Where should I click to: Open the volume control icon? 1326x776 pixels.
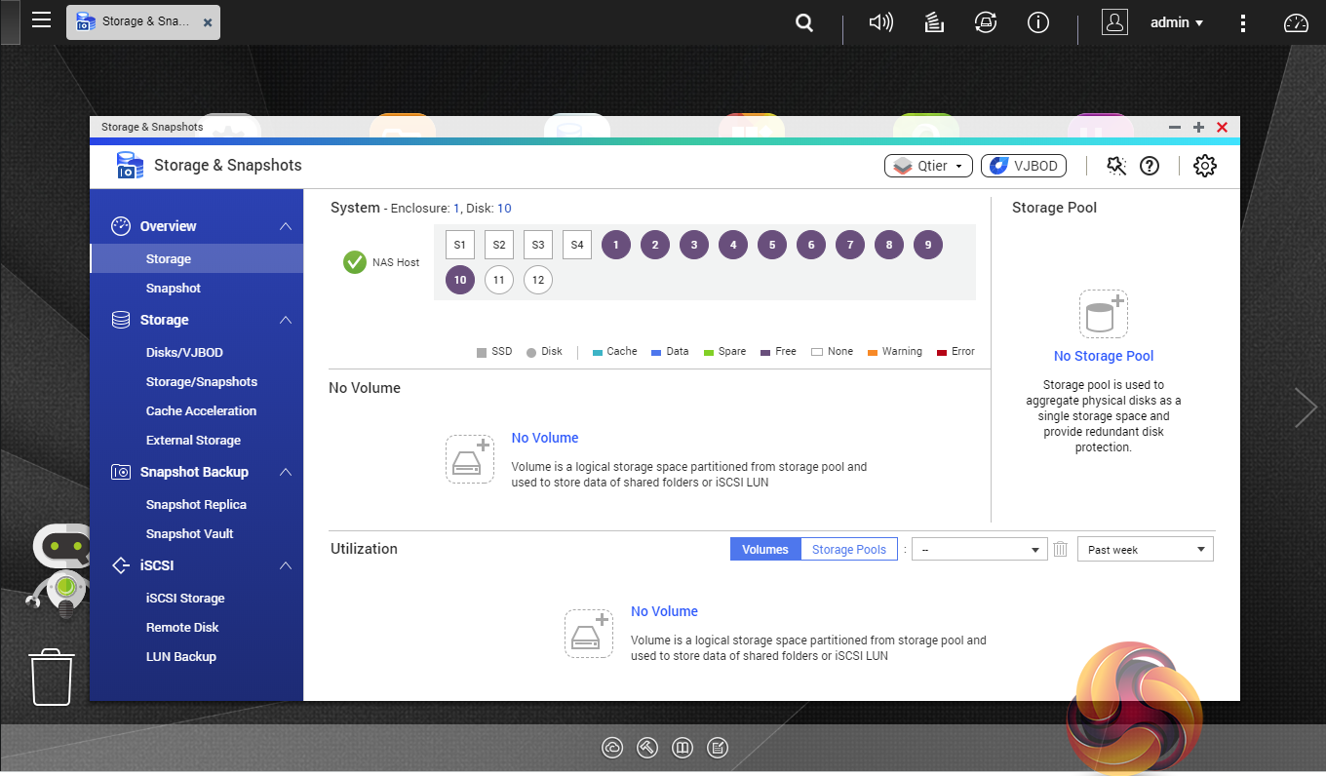880,22
